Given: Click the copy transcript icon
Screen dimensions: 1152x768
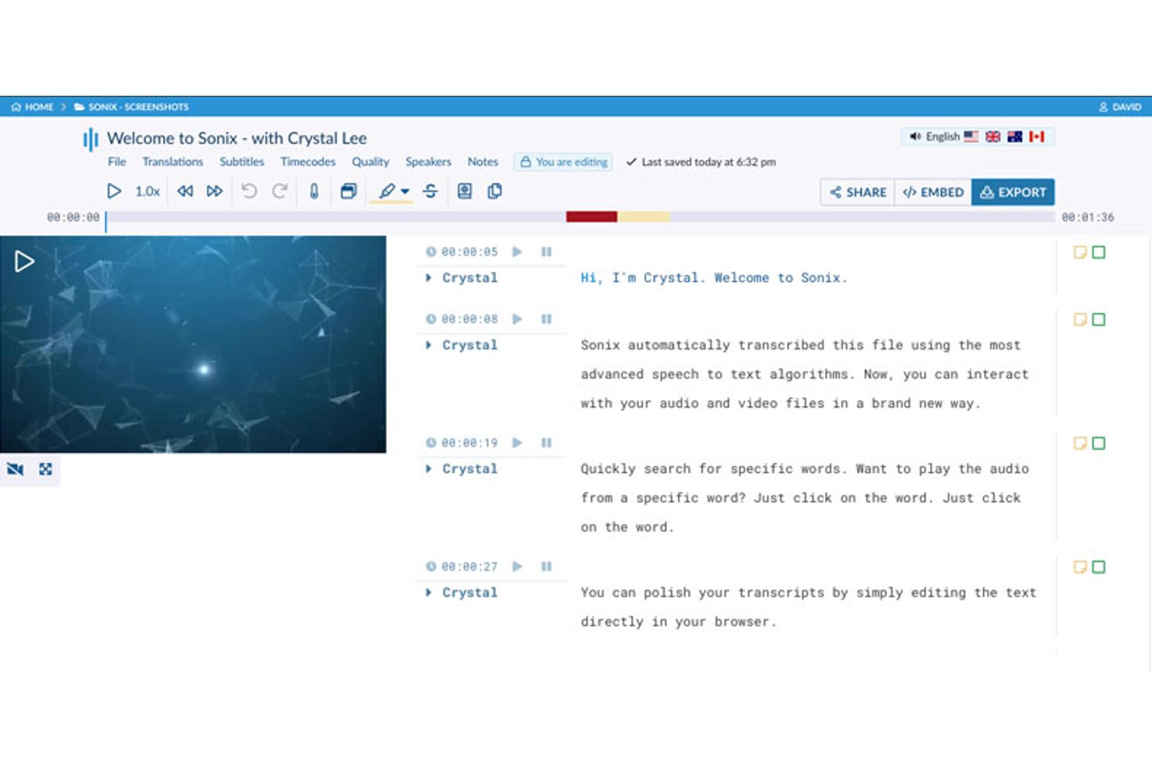Looking at the screenshot, I should tap(494, 191).
